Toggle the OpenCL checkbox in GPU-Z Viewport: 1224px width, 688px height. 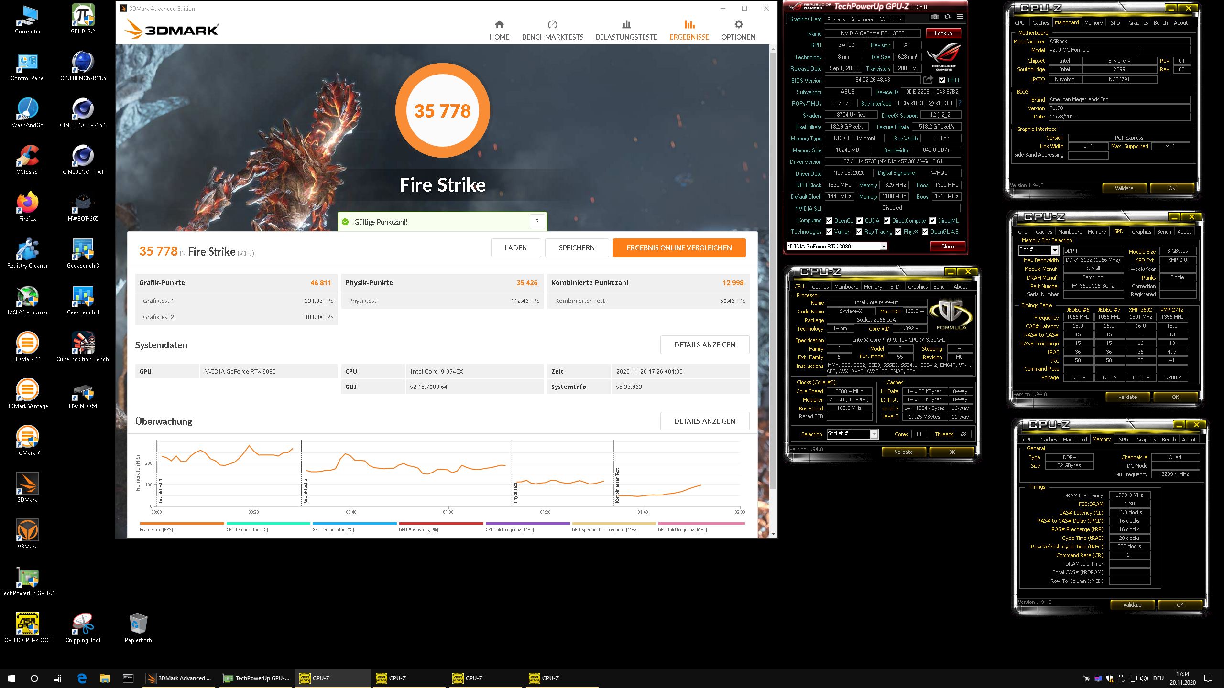[x=829, y=221]
